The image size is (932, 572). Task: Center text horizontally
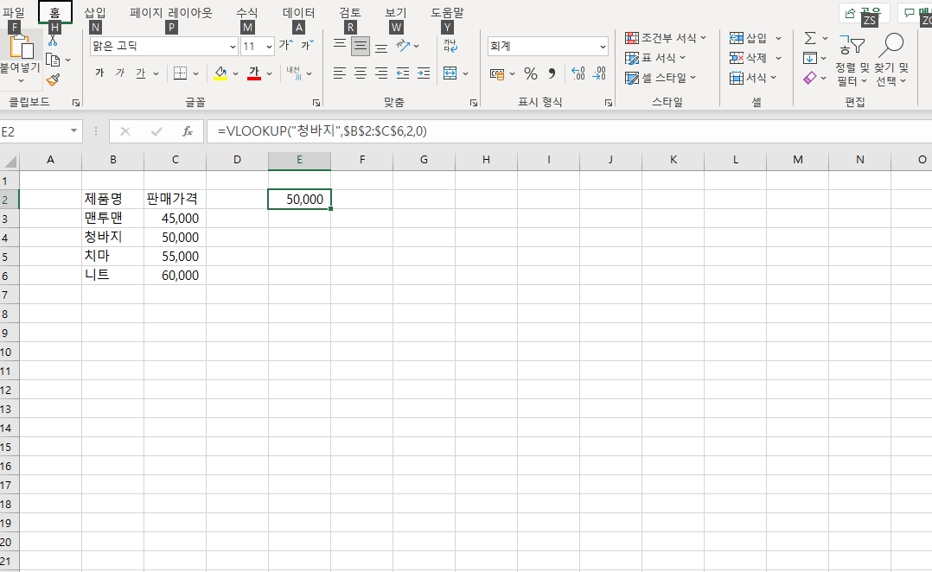pos(361,73)
